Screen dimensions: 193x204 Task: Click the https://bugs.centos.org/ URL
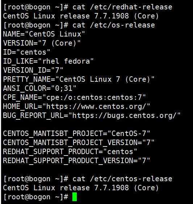pyautogui.click(x=124, y=115)
